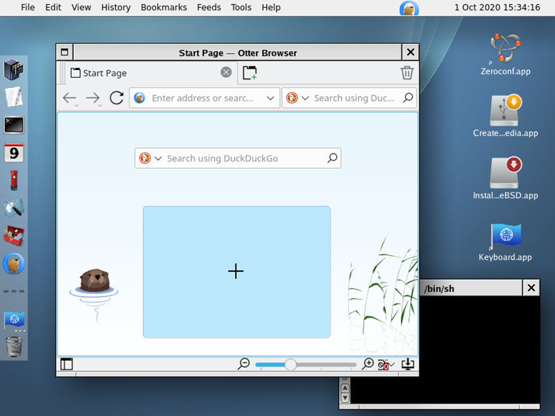This screenshot has height=416, width=555.
Task: Open Keyboard.app desktop icon
Action: [x=505, y=242]
